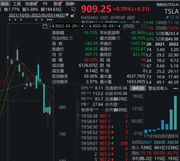The height and width of the screenshot is (161, 180).
Task: Click the 成交额 6126.07亿 value
Action: (88, 65)
